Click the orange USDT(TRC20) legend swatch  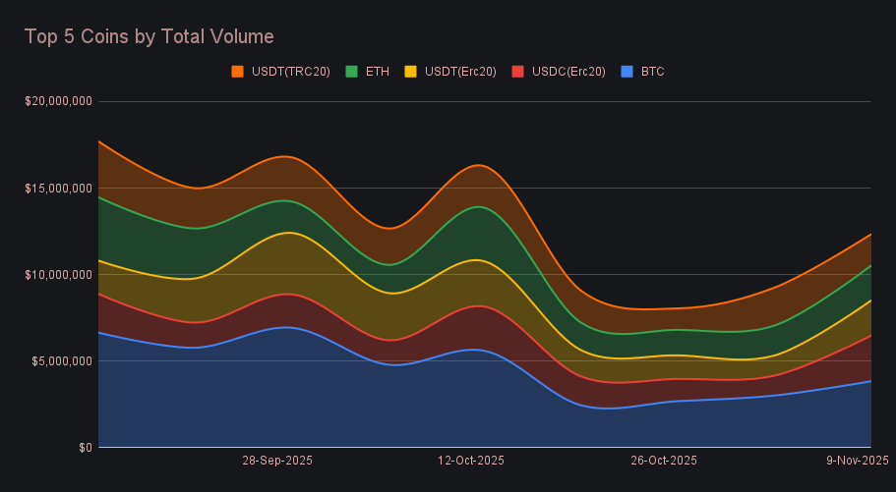point(237,72)
